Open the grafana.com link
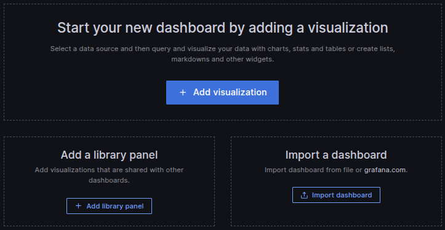 [x=385, y=170]
